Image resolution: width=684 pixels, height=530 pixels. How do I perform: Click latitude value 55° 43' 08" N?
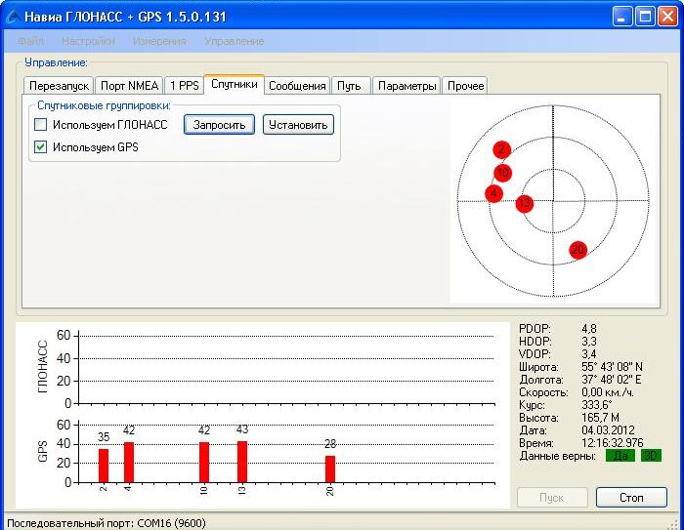(612, 367)
